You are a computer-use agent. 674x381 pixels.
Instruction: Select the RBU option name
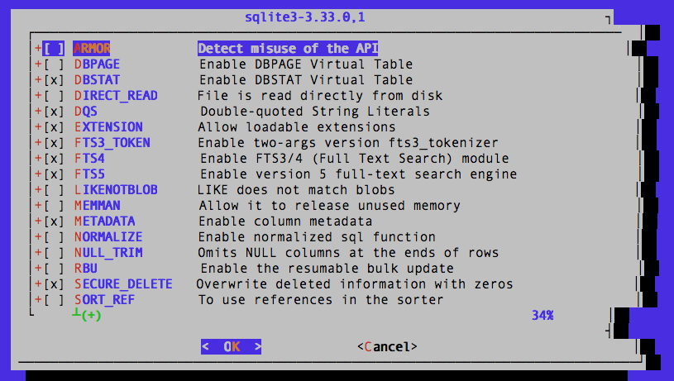pyautogui.click(x=86, y=269)
